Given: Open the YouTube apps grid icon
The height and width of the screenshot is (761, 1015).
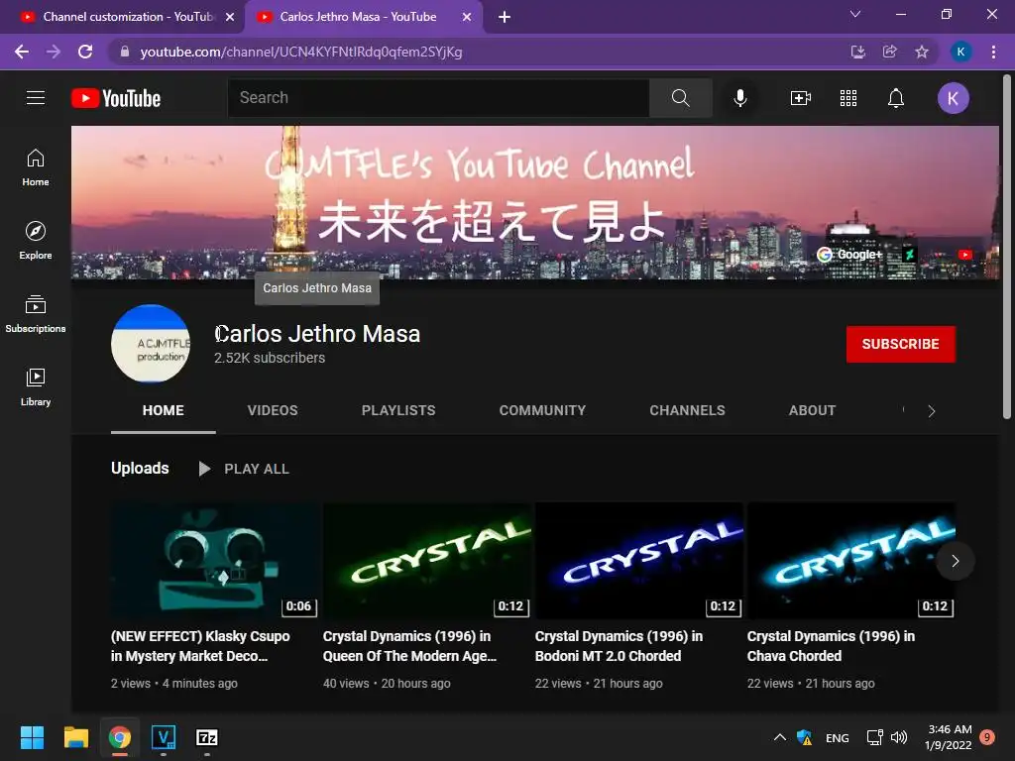Looking at the screenshot, I should point(848,98).
